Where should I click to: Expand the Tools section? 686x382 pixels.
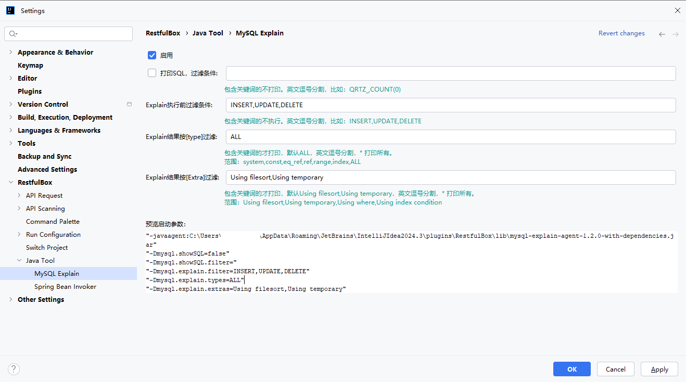(x=11, y=143)
